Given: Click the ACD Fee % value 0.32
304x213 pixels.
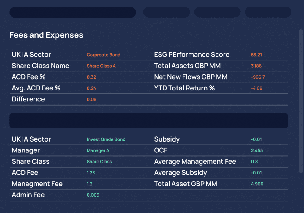Looking at the screenshot, I should click(x=91, y=77).
